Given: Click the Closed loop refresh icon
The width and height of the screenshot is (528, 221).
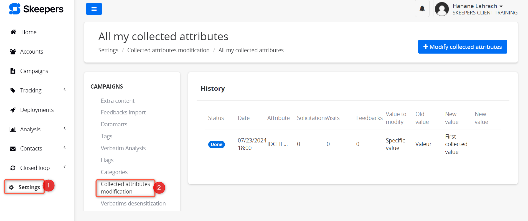Looking at the screenshot, I should [13, 168].
